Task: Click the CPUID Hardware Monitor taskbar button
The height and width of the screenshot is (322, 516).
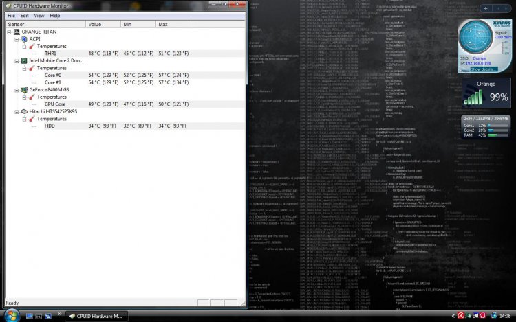Action: coord(96,316)
